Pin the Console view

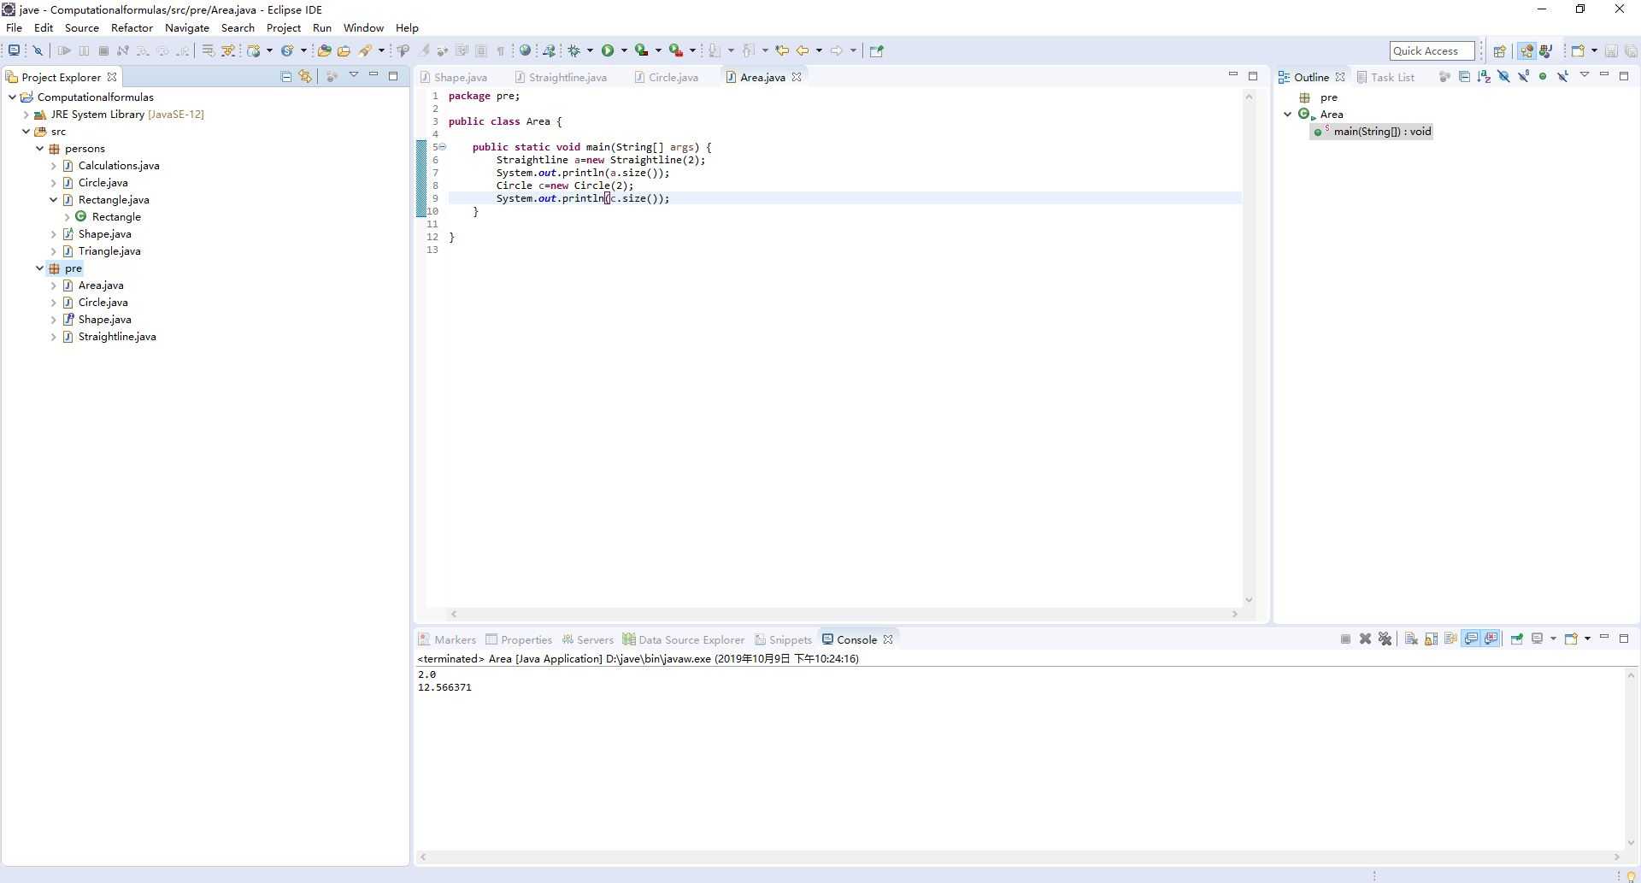tap(1517, 639)
